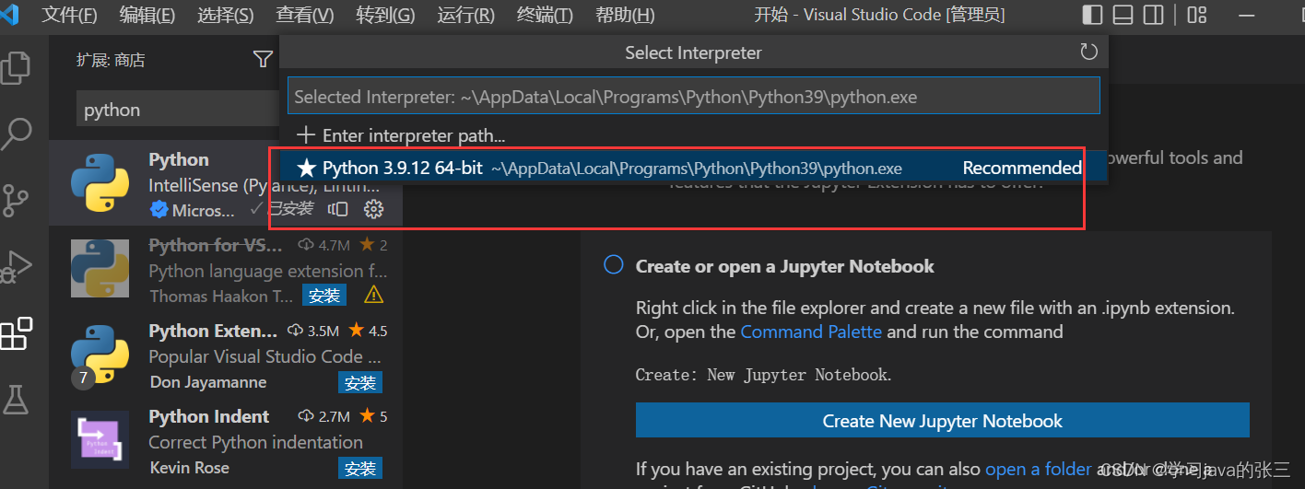Open the Python extension gear settings
This screenshot has height=489, width=1305.
[373, 209]
